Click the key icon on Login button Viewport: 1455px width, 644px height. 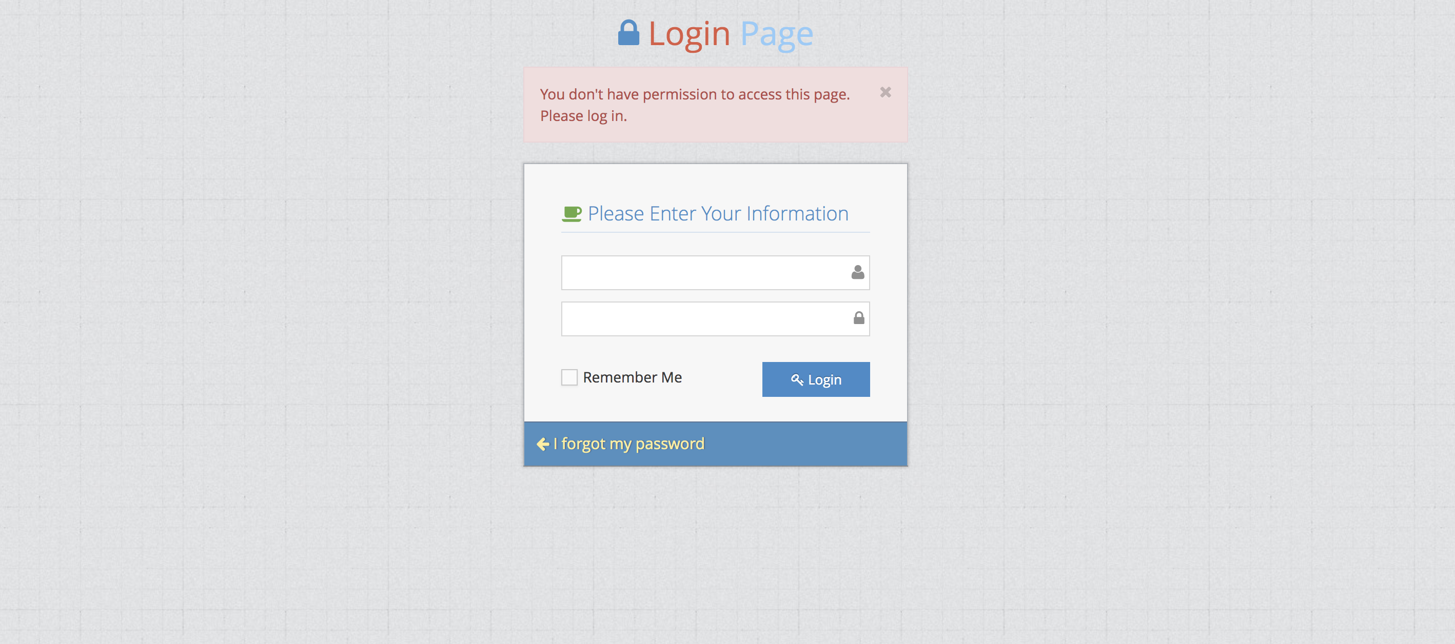coord(796,380)
